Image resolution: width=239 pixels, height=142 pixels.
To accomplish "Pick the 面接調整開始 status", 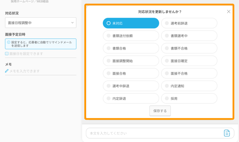I will [131, 61].
